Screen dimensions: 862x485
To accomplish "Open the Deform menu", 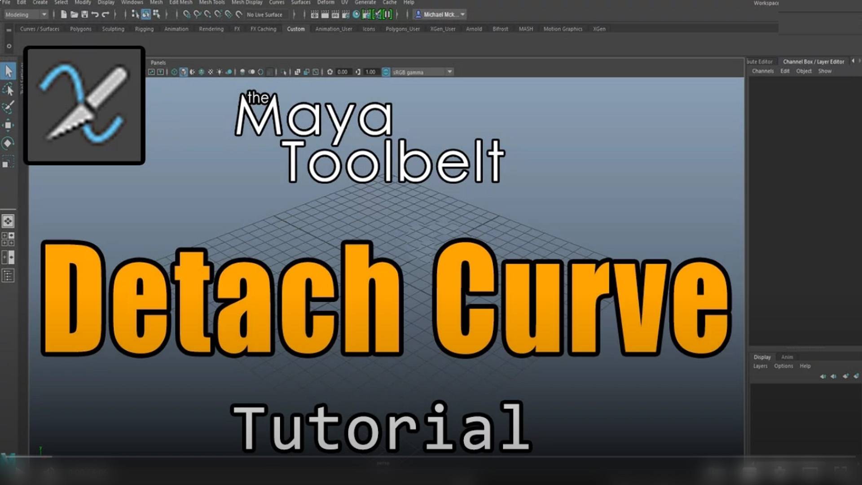I will click(x=326, y=3).
